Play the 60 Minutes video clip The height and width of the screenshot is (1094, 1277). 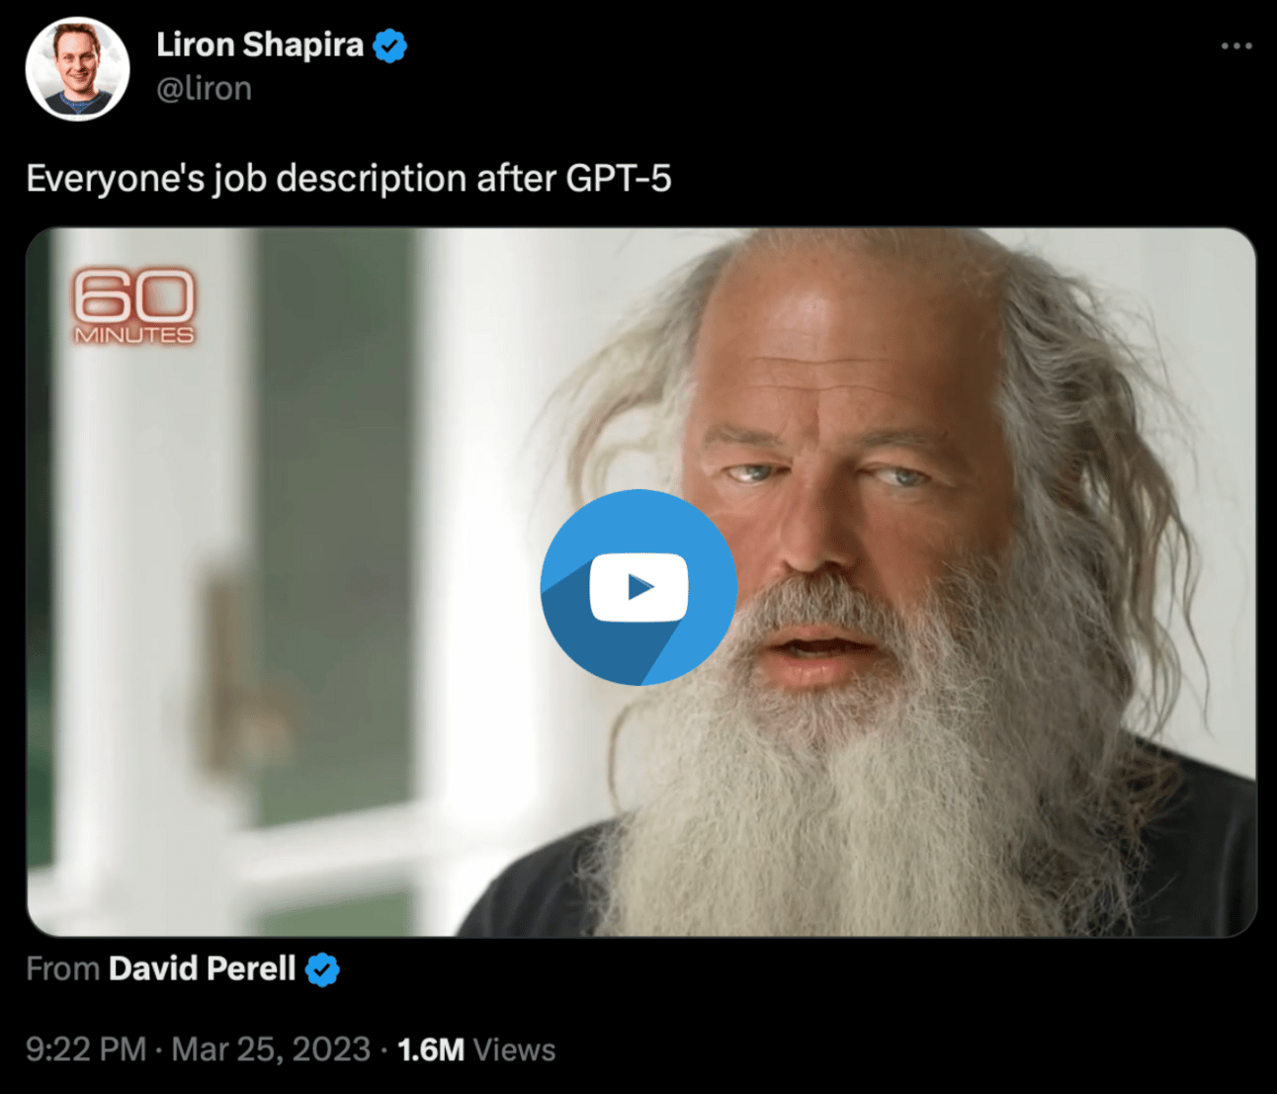[638, 587]
